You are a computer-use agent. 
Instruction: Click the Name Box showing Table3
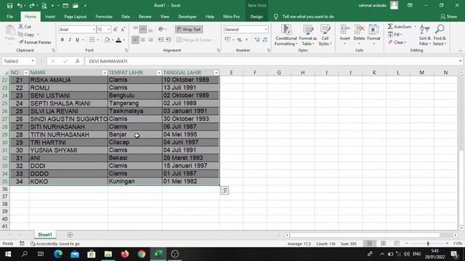pos(18,61)
